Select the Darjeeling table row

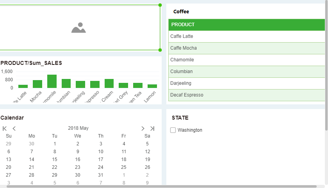click(246, 83)
